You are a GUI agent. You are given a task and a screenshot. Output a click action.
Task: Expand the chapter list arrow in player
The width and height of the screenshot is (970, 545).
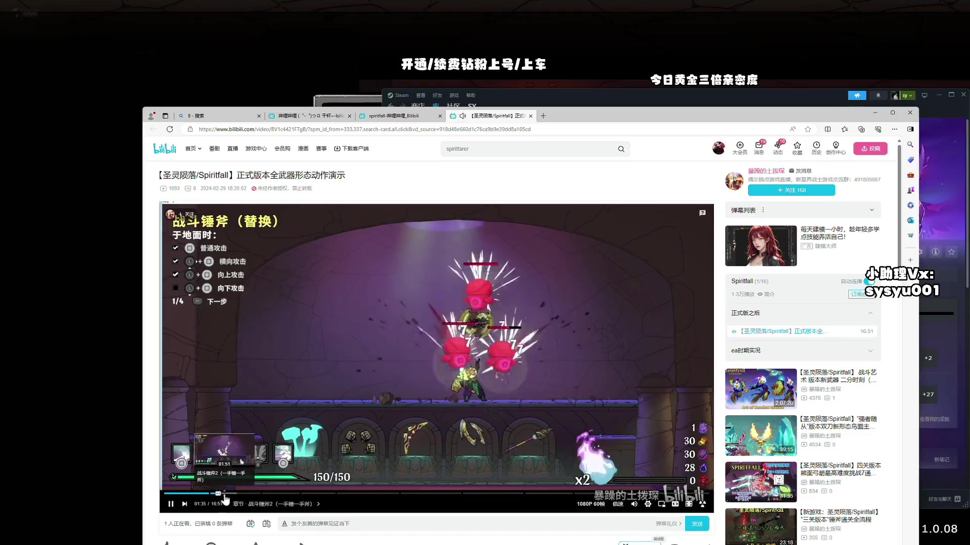pos(318,504)
